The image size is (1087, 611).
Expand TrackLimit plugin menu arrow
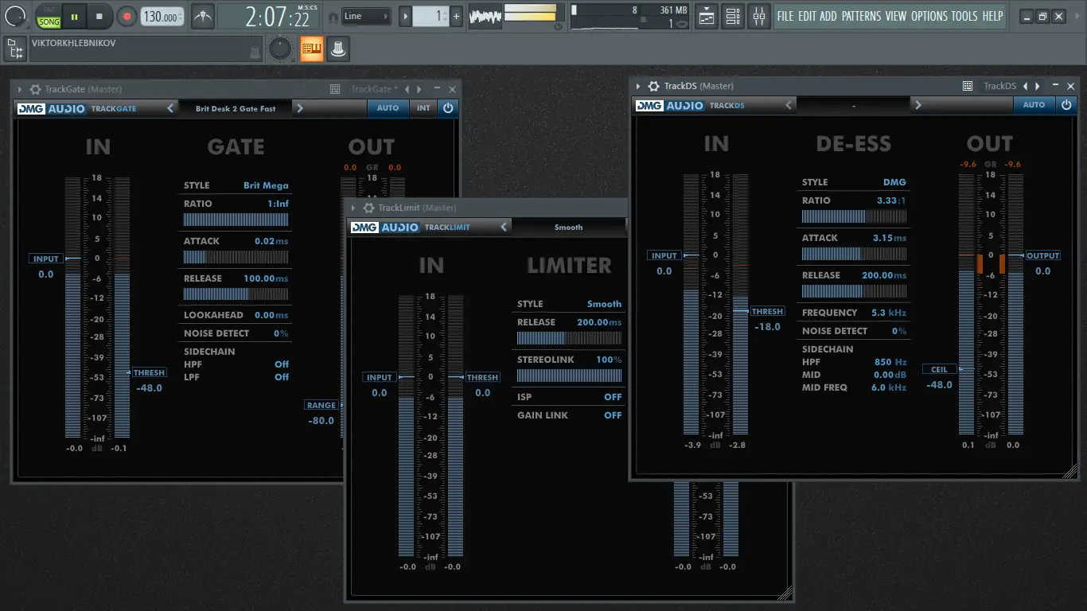point(353,208)
